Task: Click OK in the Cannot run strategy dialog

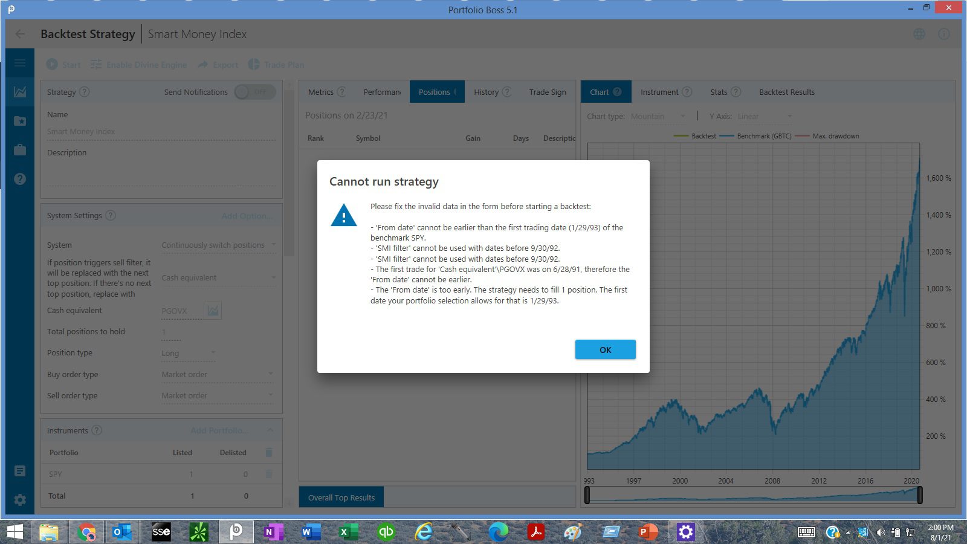Action: 605,349
